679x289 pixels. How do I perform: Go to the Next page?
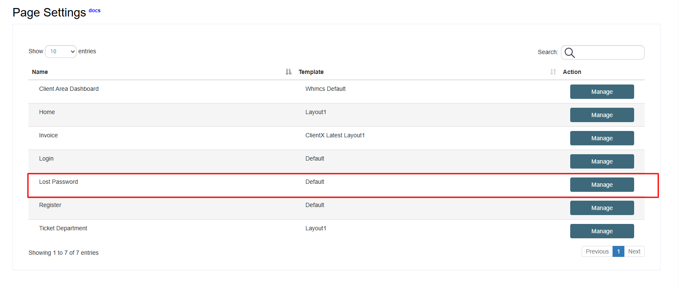[x=634, y=251]
